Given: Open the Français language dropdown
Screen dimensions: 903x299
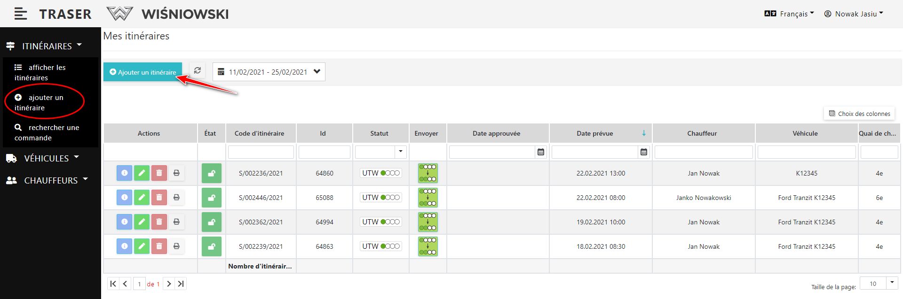Looking at the screenshot, I should point(789,14).
